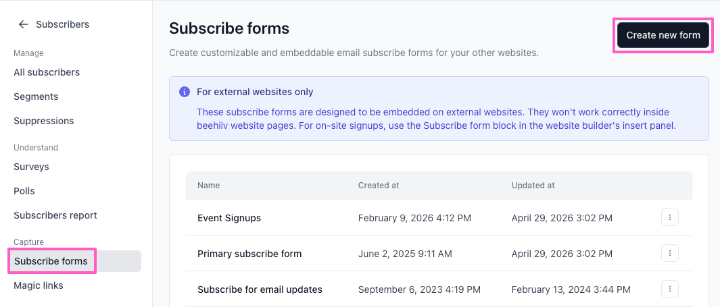Click the back arrow next to Subscribers
This screenshot has width=720, height=307.
point(24,24)
